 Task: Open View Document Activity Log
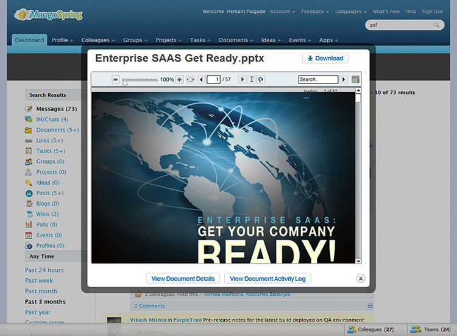(x=267, y=279)
